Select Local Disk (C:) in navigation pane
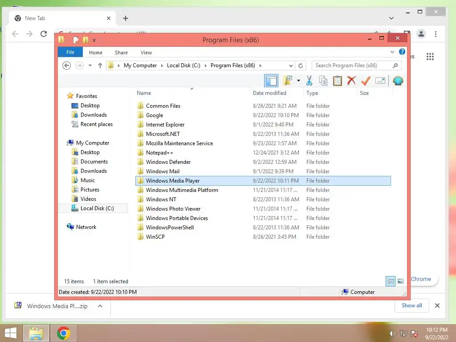456x342 pixels. click(x=93, y=208)
